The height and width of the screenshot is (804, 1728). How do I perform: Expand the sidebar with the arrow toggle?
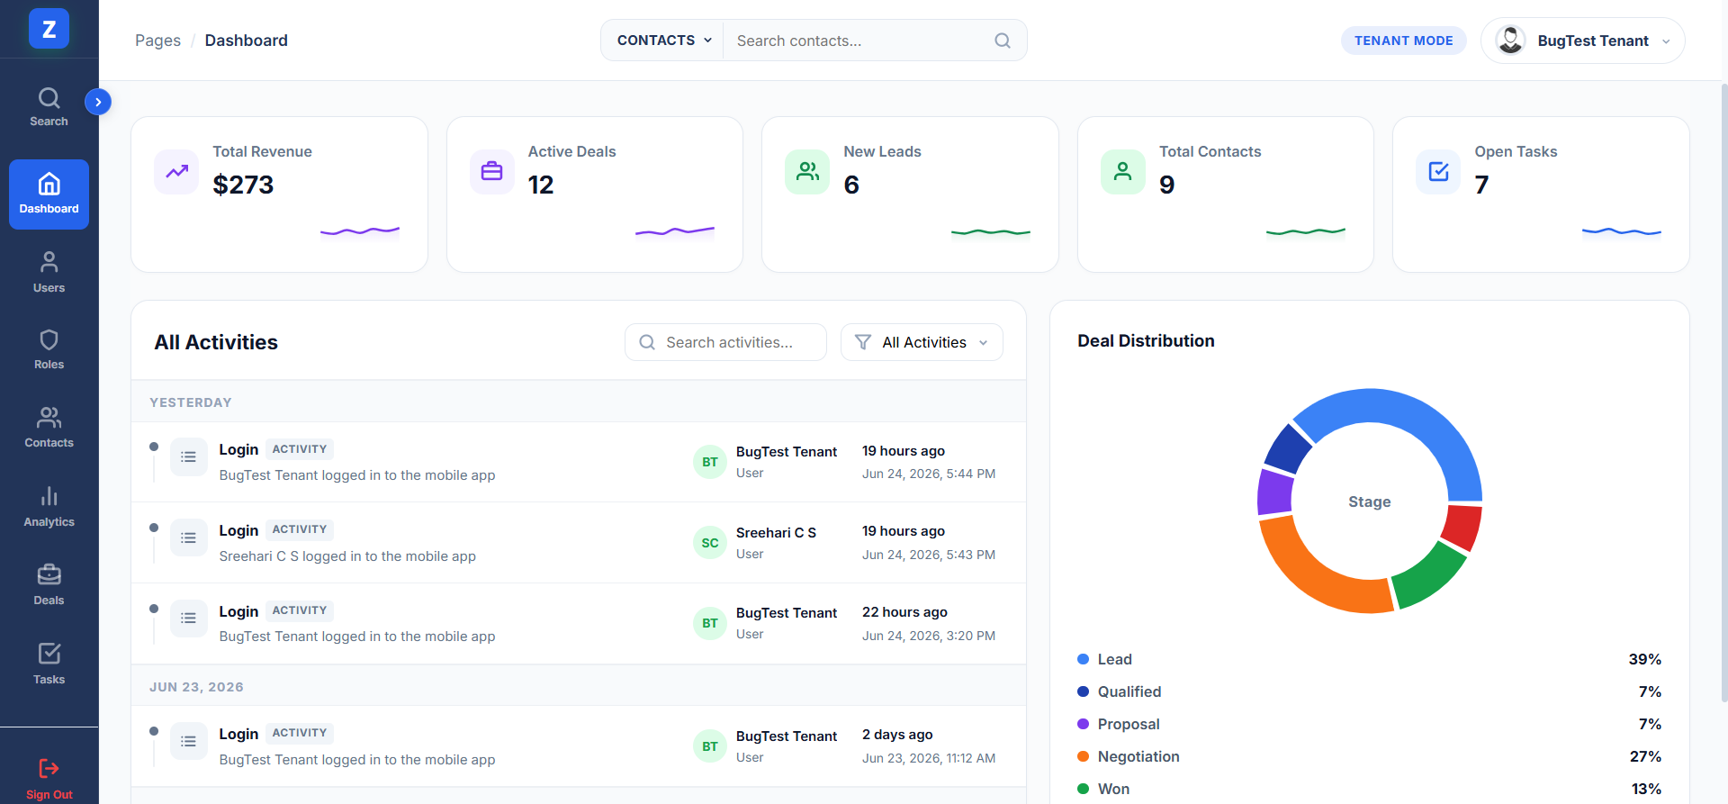click(98, 102)
